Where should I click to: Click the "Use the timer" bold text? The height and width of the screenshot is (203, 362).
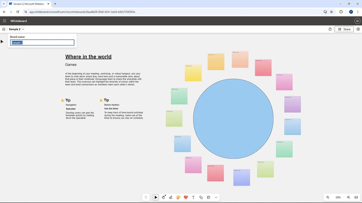[x=111, y=109]
